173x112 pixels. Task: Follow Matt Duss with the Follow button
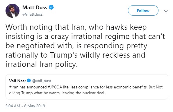[143, 10]
